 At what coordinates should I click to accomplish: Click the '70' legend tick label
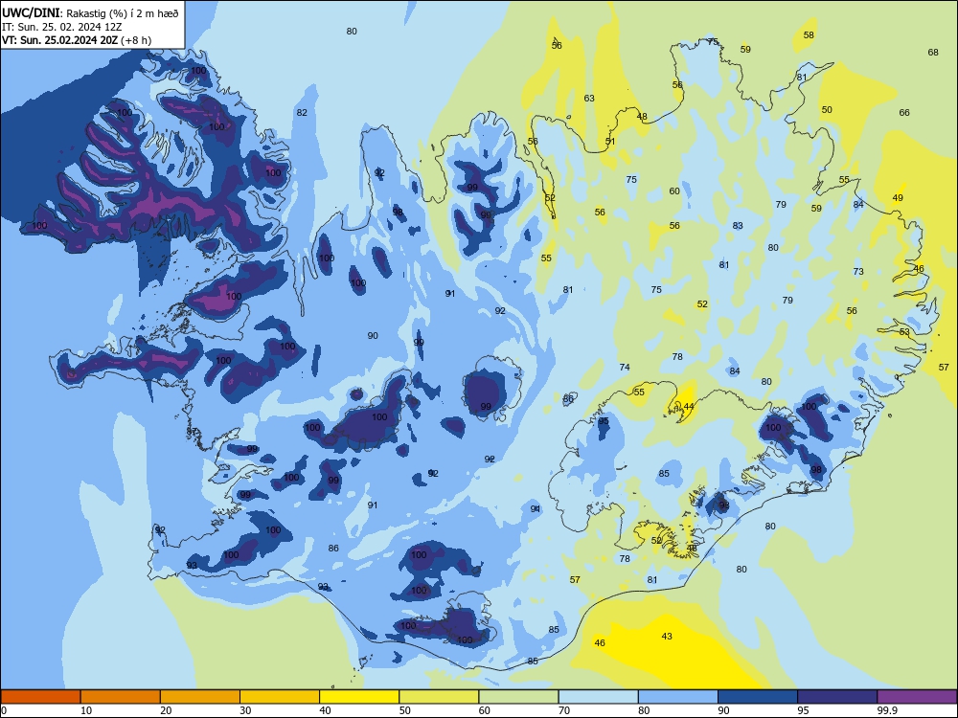(x=564, y=710)
